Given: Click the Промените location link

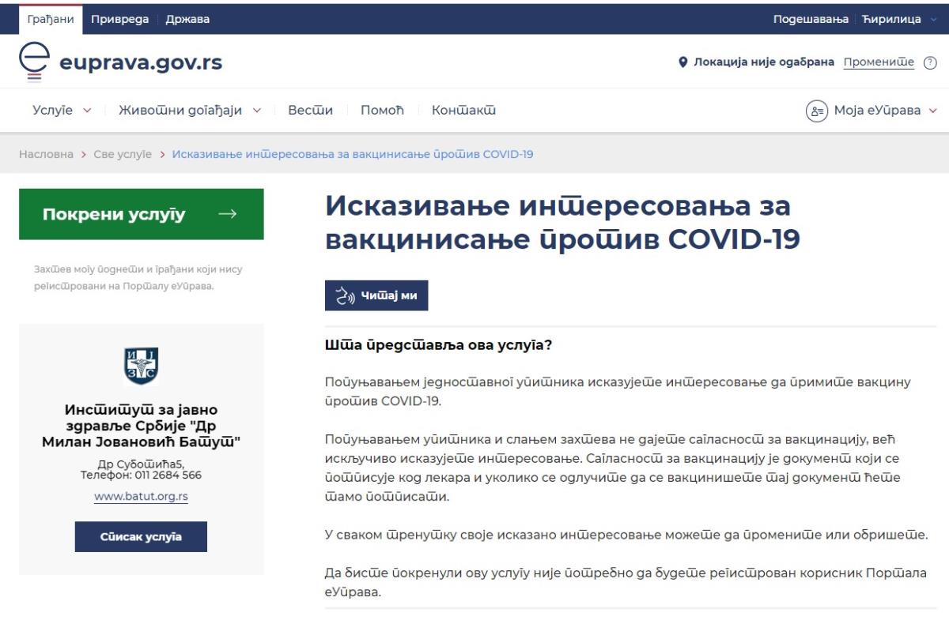Looking at the screenshot, I should pyautogui.click(x=878, y=62).
